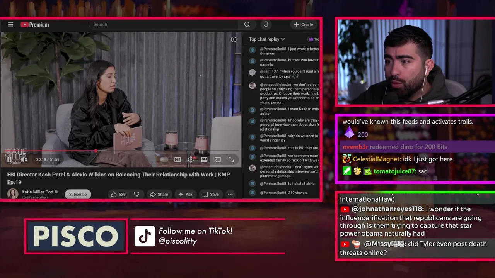The image size is (495, 278).
Task: Click the 20:19 / 51:58 time display
Action: coord(48,159)
